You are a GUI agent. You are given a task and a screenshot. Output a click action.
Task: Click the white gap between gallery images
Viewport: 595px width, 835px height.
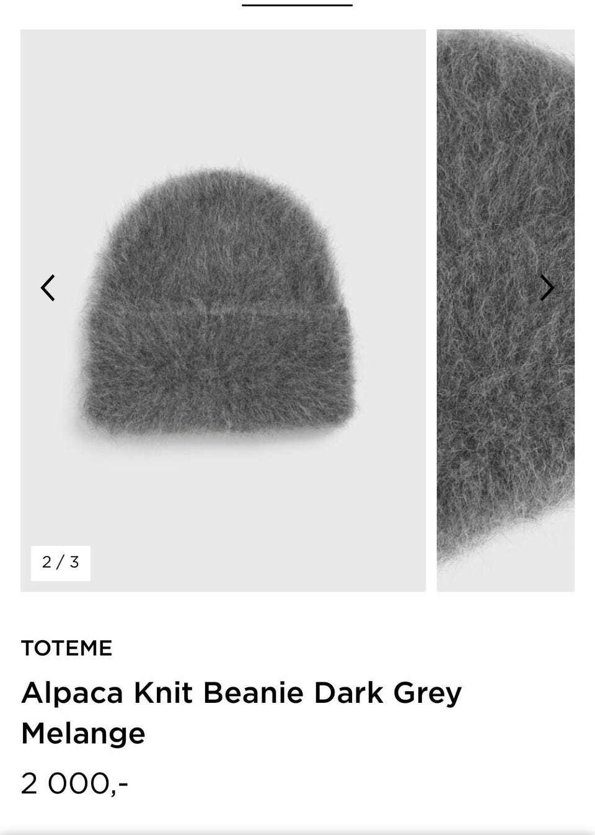pyautogui.click(x=431, y=310)
